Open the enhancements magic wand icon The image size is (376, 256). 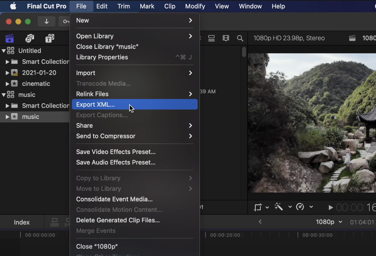279,207
